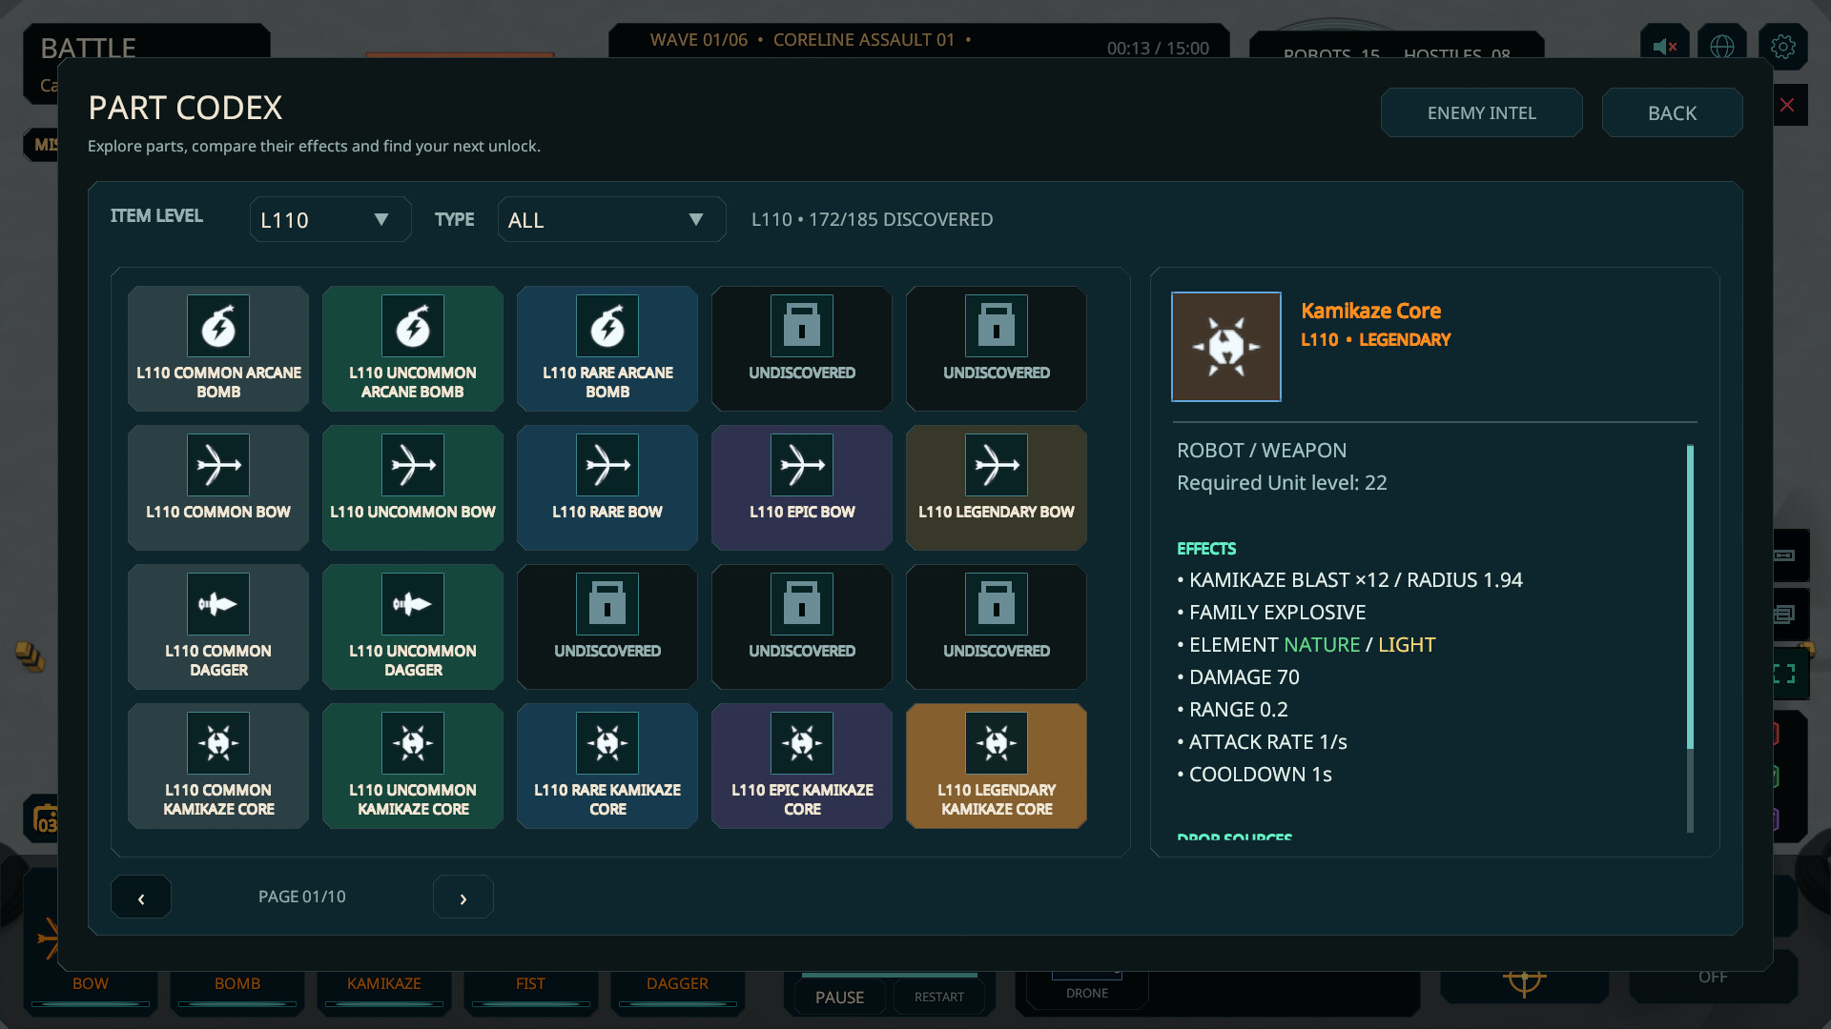Select the L110 Uncommon Bow card
The image size is (1831, 1029).
coord(413,488)
